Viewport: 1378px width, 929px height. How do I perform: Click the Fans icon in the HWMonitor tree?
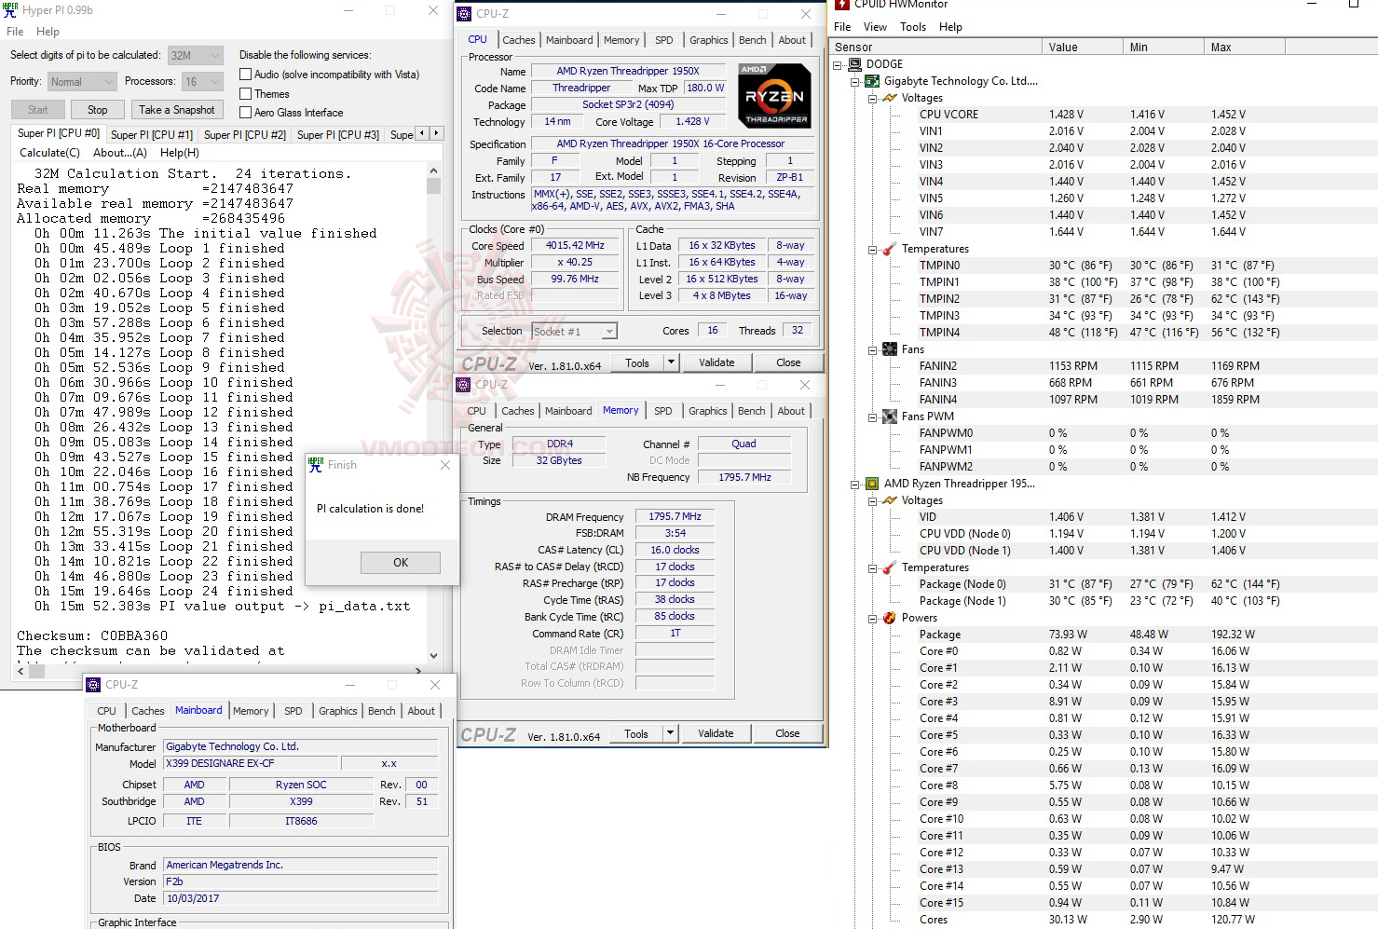[x=890, y=348]
